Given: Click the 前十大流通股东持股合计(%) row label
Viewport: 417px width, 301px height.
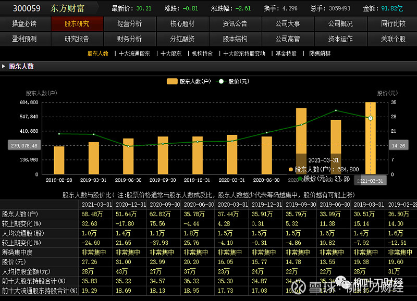Looking at the screenshot, I should point(40,291).
